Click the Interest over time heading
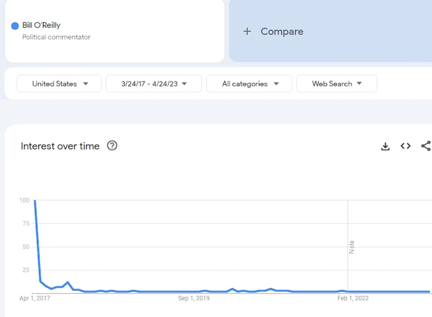The height and width of the screenshot is (317, 432). point(60,146)
